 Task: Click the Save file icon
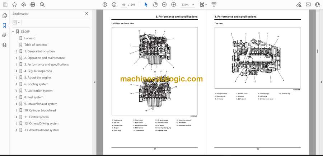click(5, 5)
